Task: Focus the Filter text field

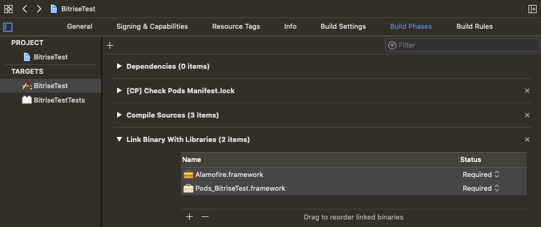Action: [x=462, y=45]
